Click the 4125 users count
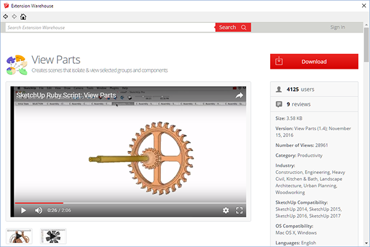 pyautogui.click(x=300, y=89)
